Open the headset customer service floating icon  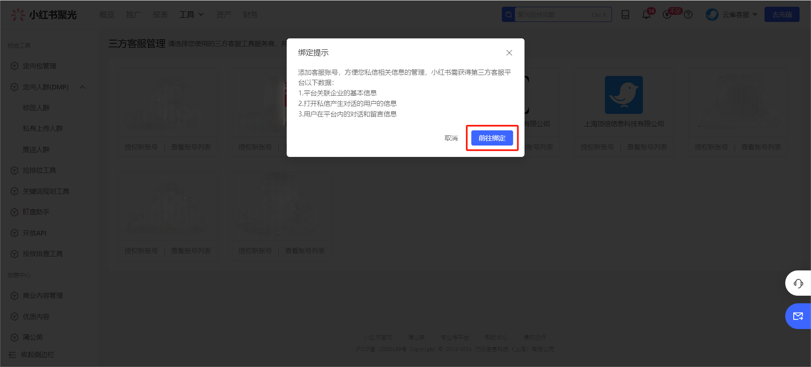pyautogui.click(x=798, y=283)
